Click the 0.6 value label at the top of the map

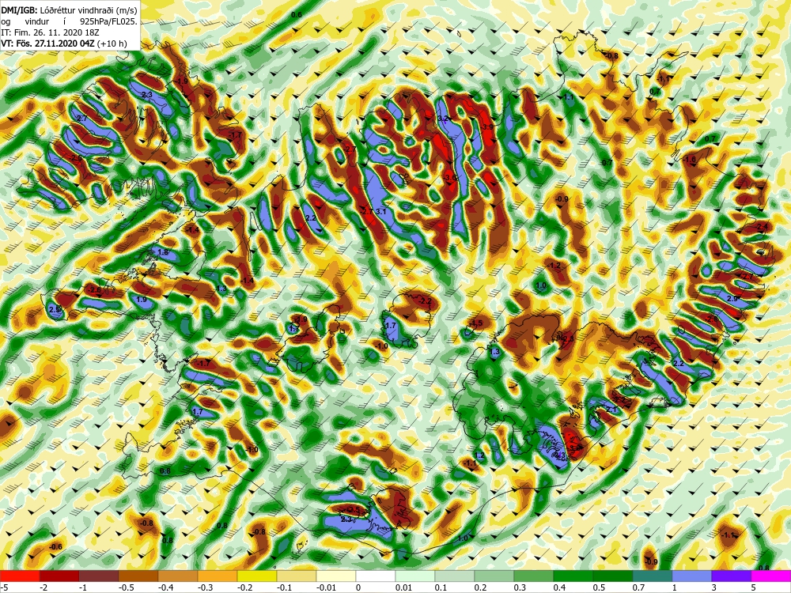coord(297,14)
